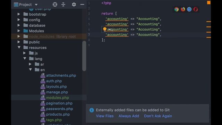This screenshot has width=222, height=125.
Task: Open Project panel settings gear
Action: (x=74, y=5)
